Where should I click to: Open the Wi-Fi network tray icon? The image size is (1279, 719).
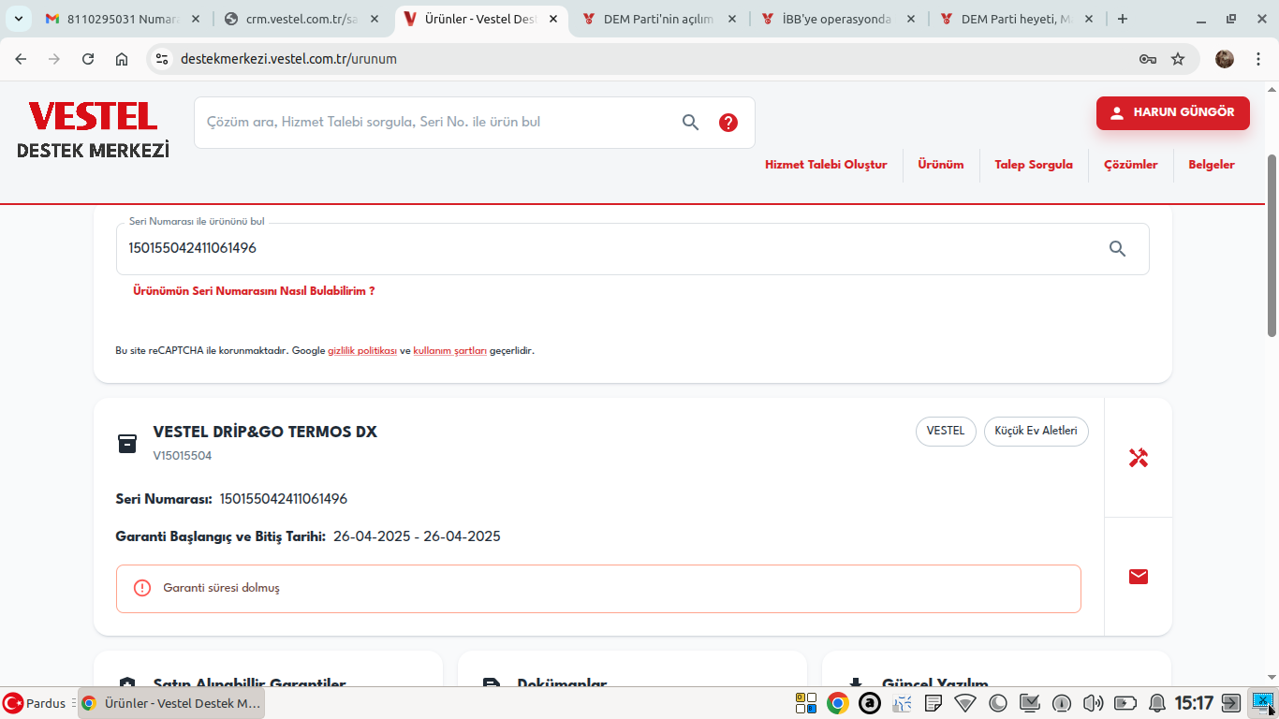pos(965,703)
